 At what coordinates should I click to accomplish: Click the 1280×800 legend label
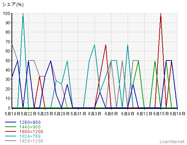pos(30,122)
